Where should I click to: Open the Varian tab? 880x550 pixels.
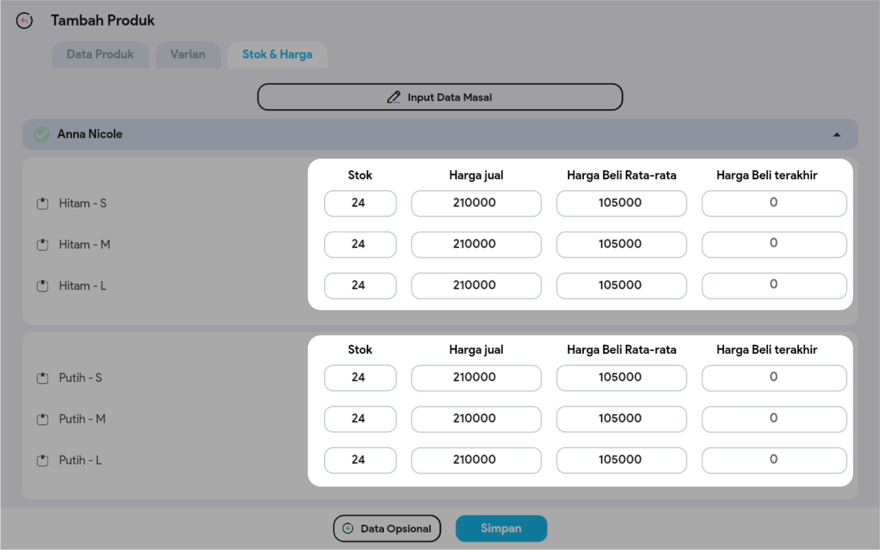pos(188,54)
